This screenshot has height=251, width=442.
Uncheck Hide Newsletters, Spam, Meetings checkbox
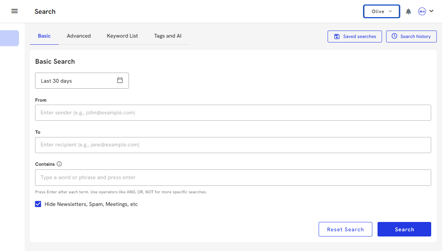coord(38,204)
